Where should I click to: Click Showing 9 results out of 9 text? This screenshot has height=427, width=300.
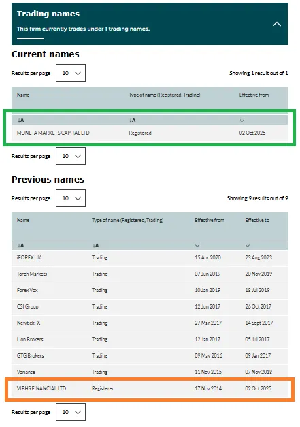point(257,198)
